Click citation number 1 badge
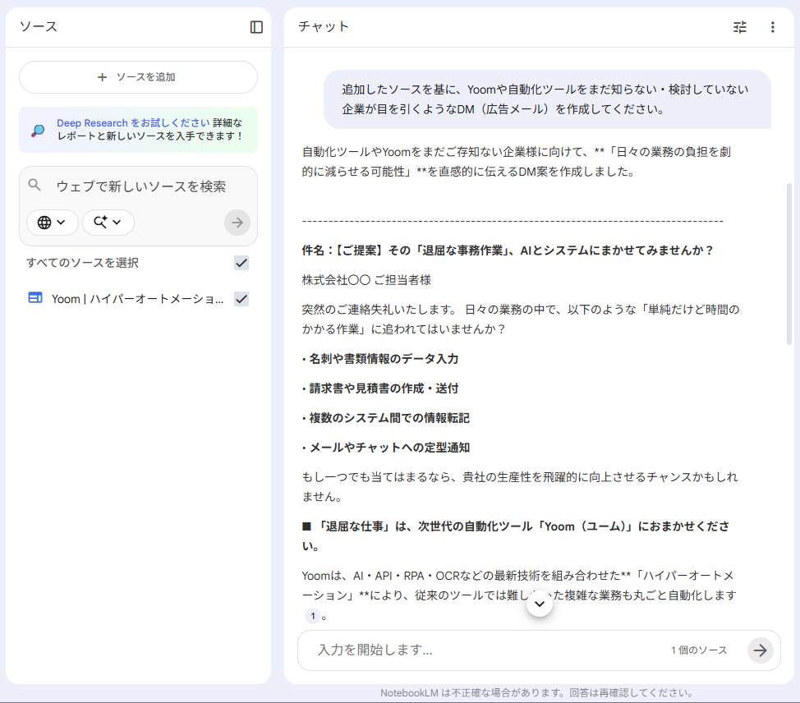The height and width of the screenshot is (703, 800). tap(312, 616)
